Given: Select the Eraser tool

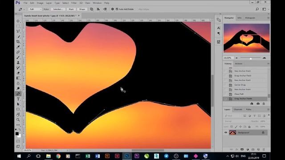Looking at the screenshot, I should (18, 73).
